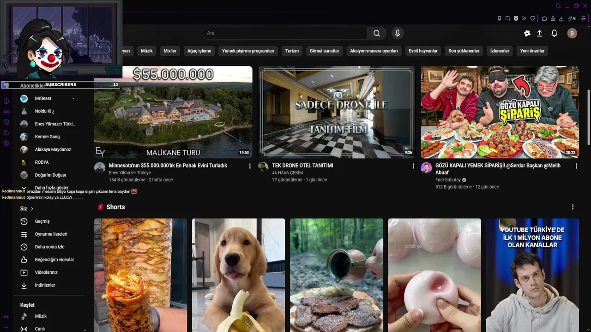Click the star-shaped icon beside upload
Image resolution: width=591 pixels, height=332 pixels.
tap(527, 33)
